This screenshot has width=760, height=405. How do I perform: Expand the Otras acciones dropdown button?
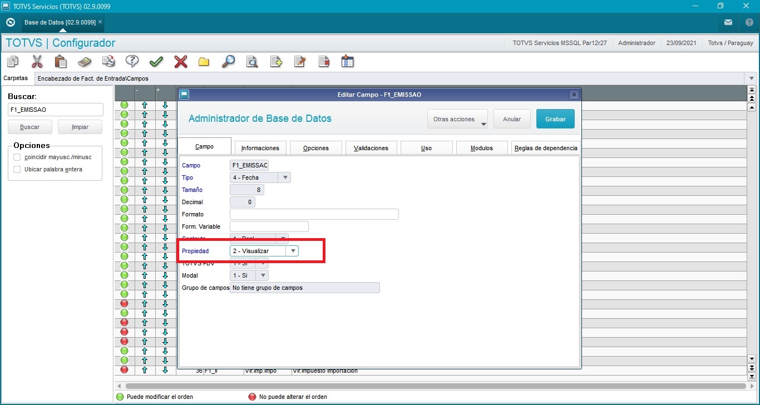[x=457, y=119]
